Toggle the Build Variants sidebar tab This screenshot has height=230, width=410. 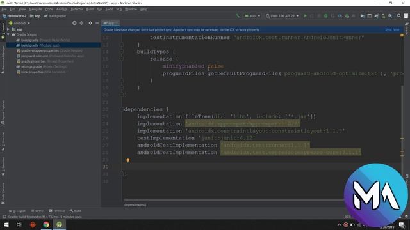[3, 194]
